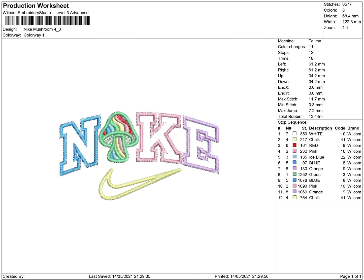This screenshot has width=364, height=280.
Task: Click the barcode under the Wilcom title
Action: [x=47, y=21]
